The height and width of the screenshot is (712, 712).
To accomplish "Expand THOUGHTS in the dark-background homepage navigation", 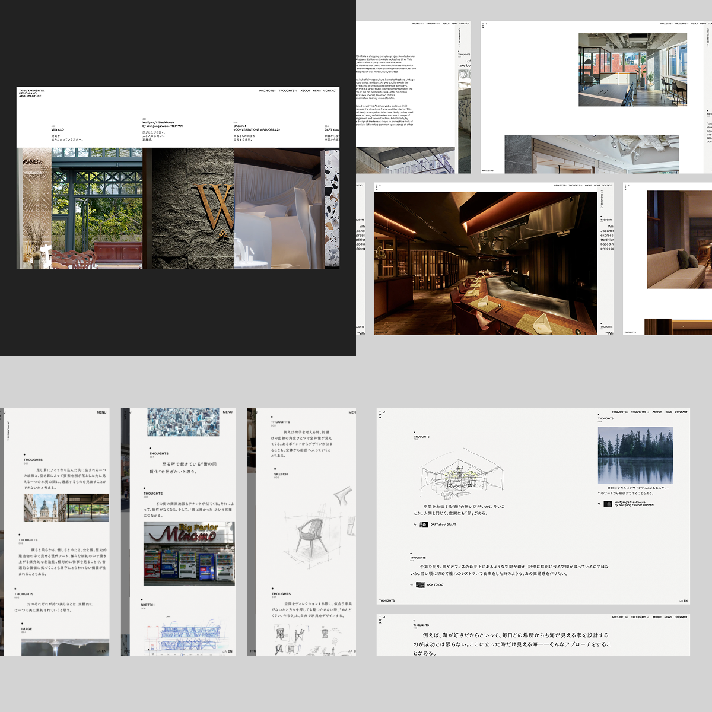I will click(x=287, y=91).
